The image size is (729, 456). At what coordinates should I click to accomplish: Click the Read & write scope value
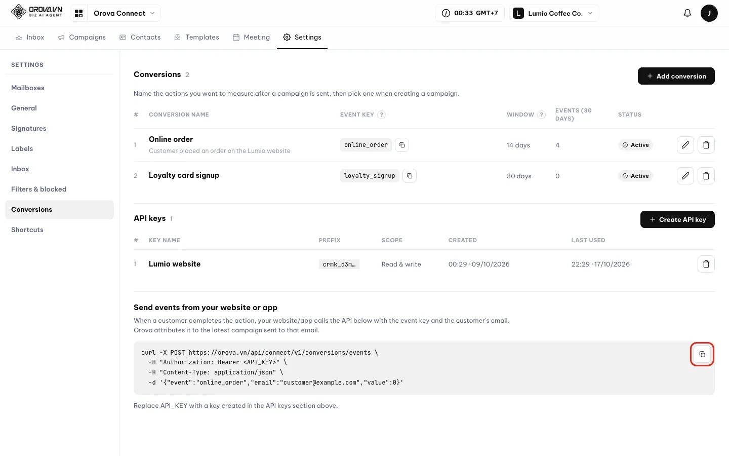[401, 264]
